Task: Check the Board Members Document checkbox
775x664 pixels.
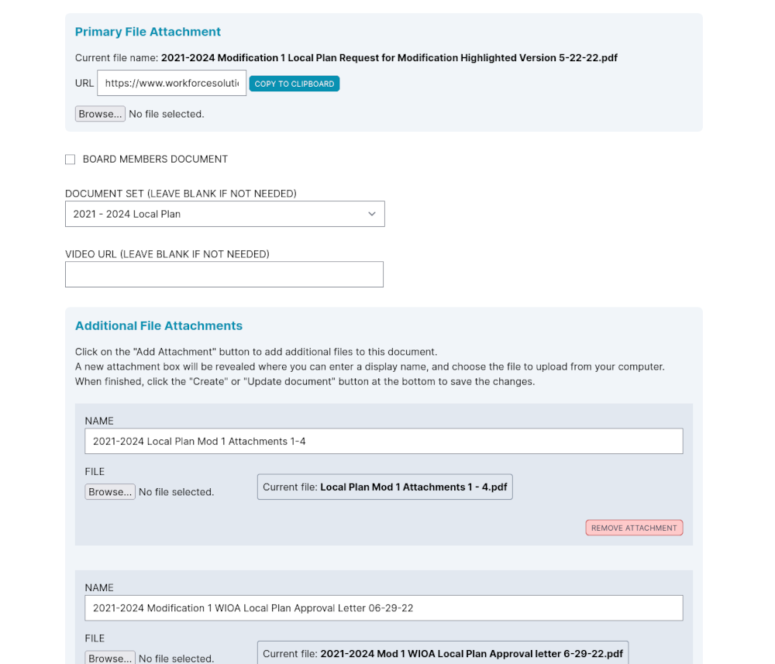Action: pyautogui.click(x=71, y=159)
